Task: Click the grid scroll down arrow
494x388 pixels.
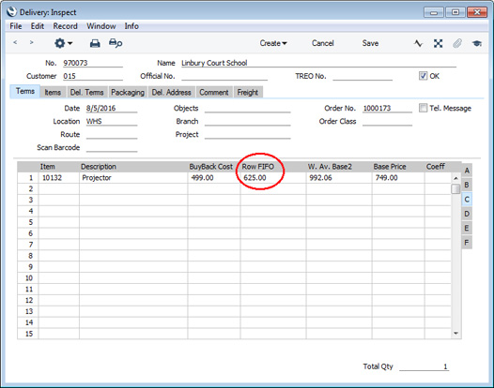Action: (455, 333)
